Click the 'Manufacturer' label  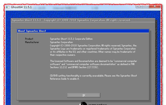[x=32, y=42]
